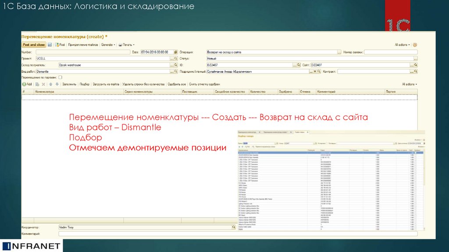Click the Отмена column header
This screenshot has height=252, width=449.
coord(307,92)
